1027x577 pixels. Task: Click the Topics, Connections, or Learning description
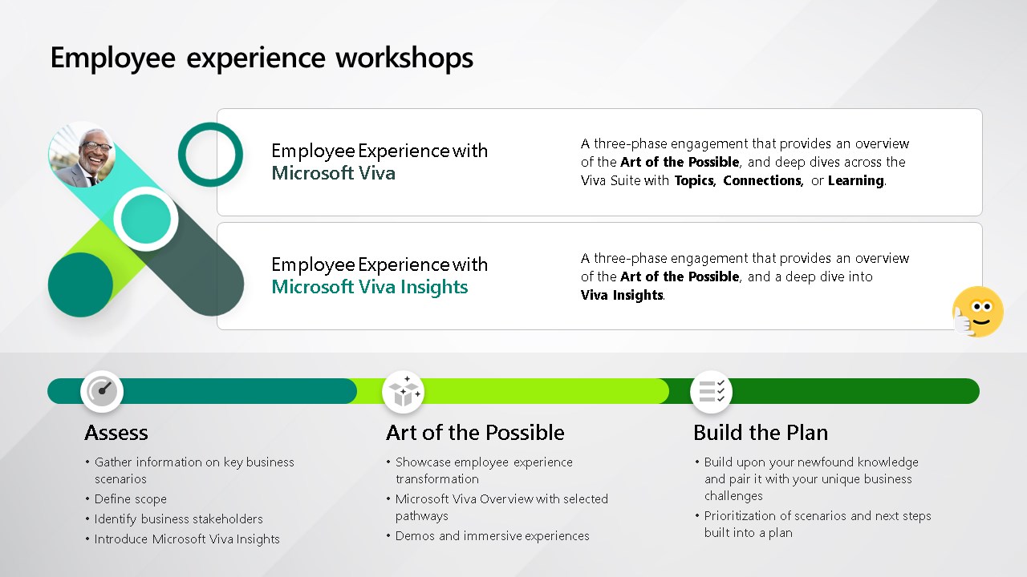click(x=745, y=162)
